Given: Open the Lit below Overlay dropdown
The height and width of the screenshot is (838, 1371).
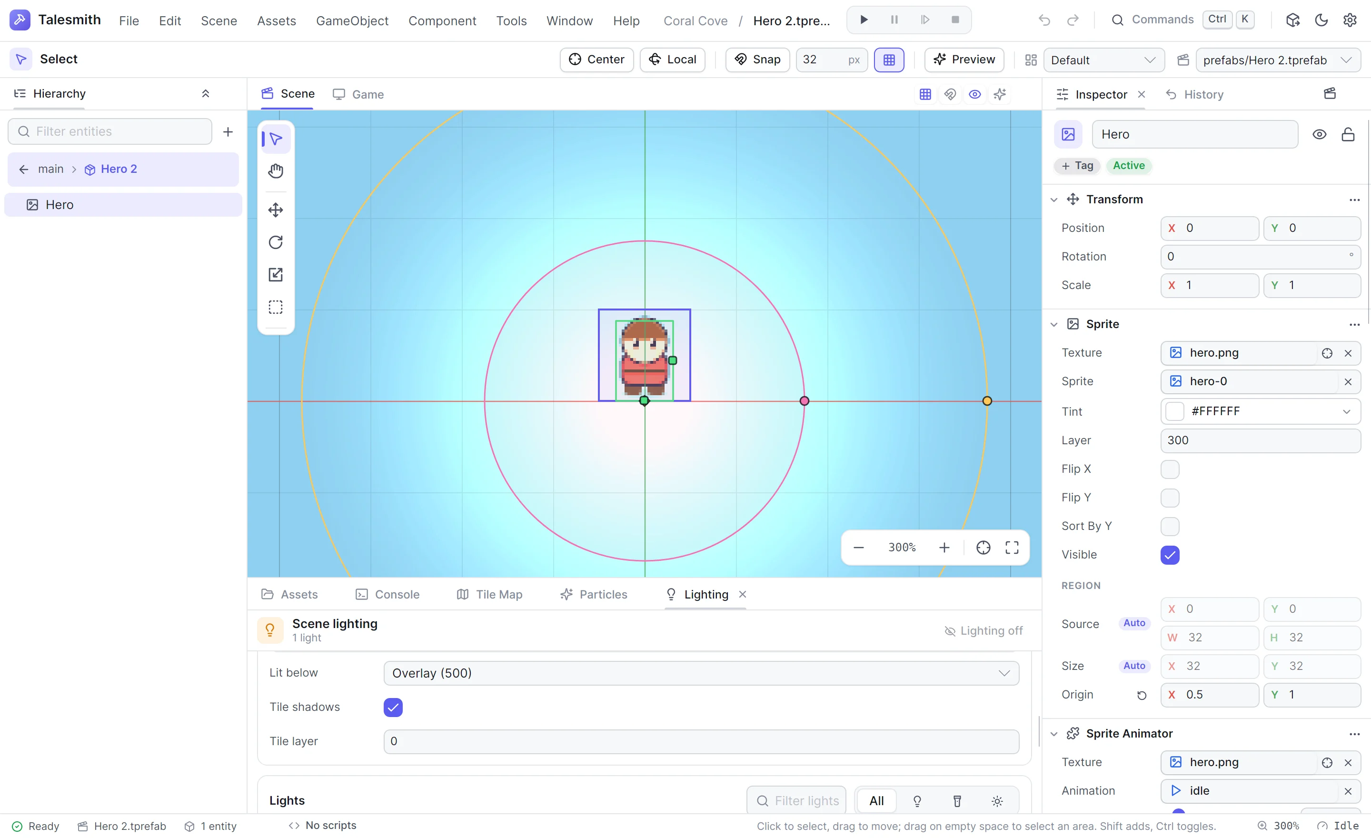Looking at the screenshot, I should [x=701, y=673].
